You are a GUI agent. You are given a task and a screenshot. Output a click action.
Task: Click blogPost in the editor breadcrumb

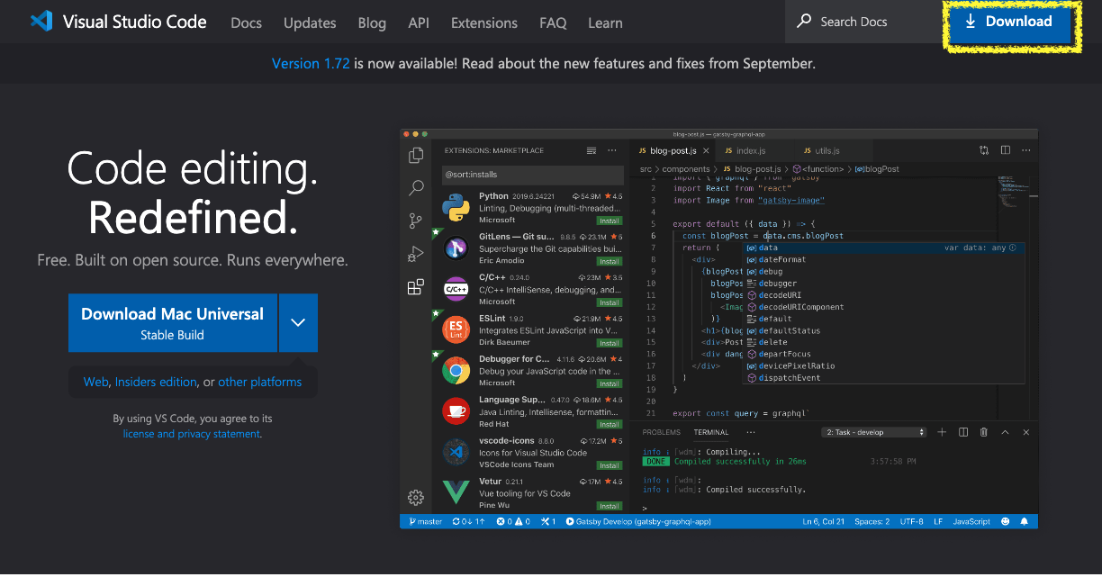point(876,169)
